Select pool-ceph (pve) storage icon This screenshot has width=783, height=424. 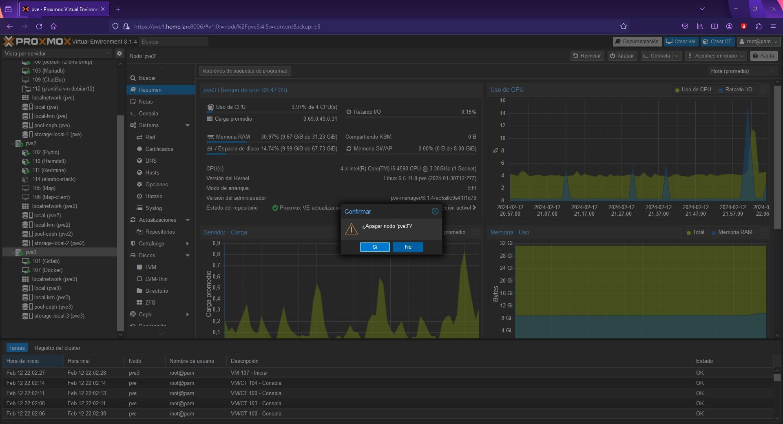[27, 125]
